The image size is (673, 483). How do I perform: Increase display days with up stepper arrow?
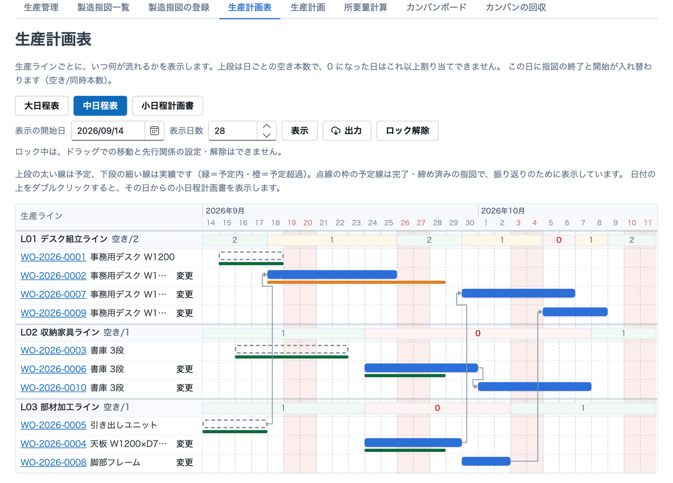click(x=267, y=126)
